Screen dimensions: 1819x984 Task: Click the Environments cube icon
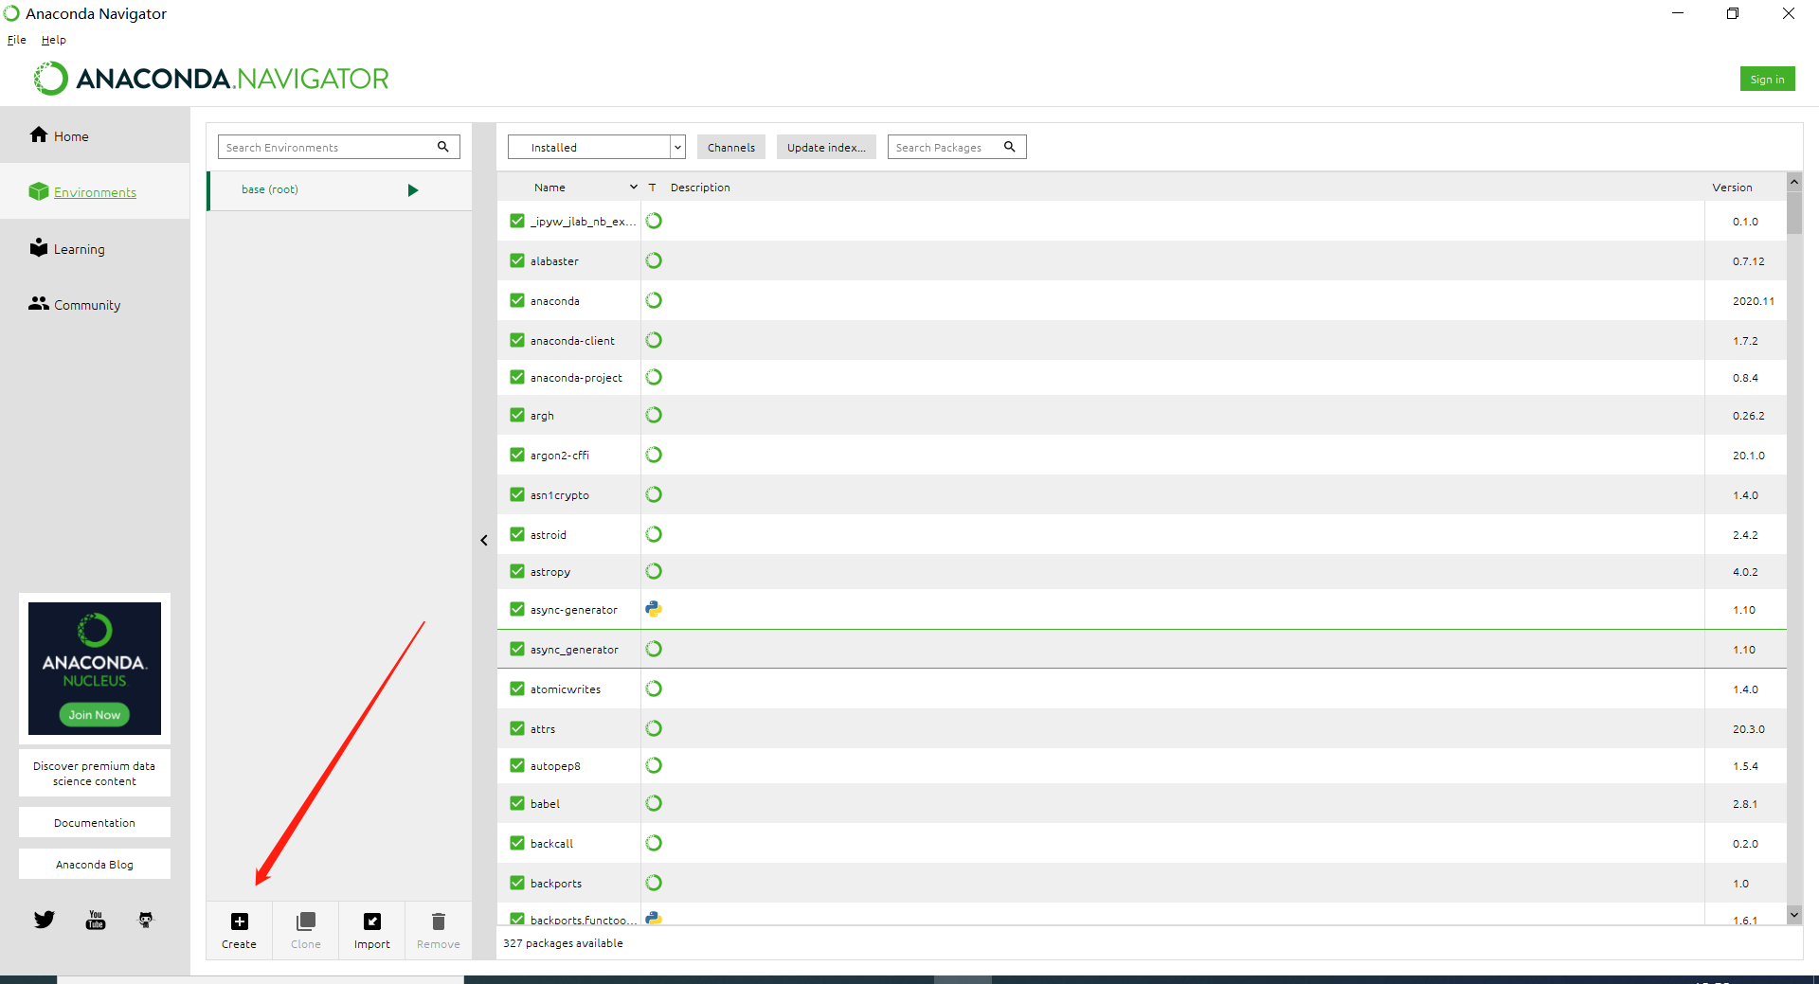pos(39,191)
